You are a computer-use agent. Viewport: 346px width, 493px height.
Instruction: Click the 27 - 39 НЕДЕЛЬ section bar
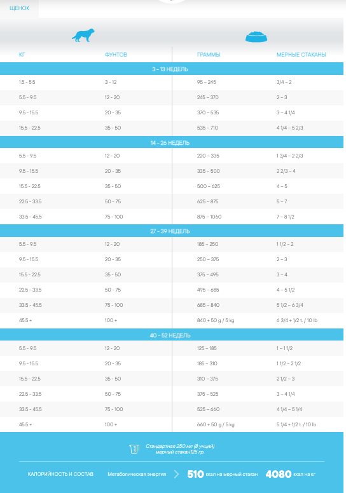point(172,231)
